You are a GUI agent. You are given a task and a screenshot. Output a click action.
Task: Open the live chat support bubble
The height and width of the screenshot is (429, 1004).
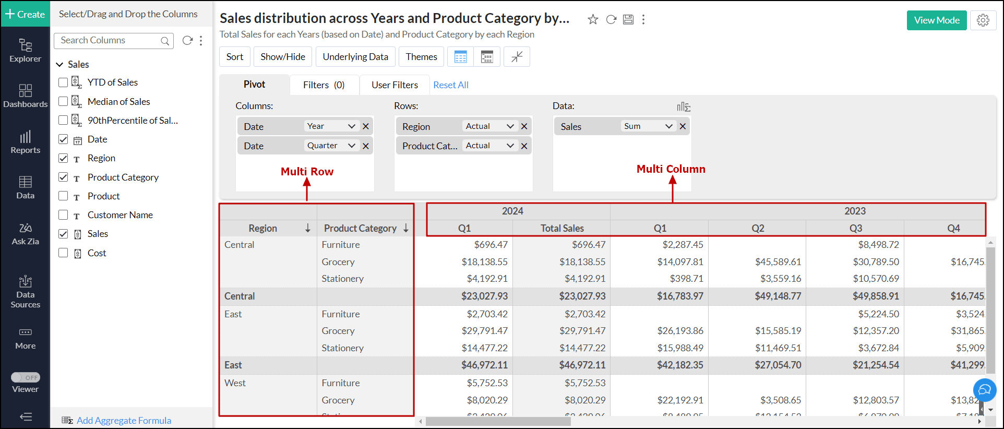click(x=984, y=390)
